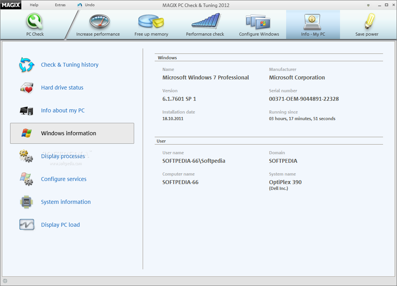Click the Info about my PC computer icon
Viewport: 397px width, 286px height.
(27, 110)
